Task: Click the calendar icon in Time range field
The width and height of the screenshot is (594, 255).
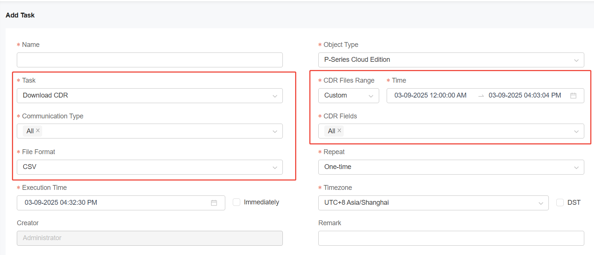Action: coord(573,96)
